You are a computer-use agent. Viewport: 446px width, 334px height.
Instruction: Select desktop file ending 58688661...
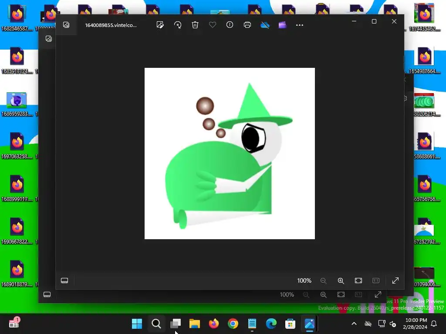tap(427, 146)
